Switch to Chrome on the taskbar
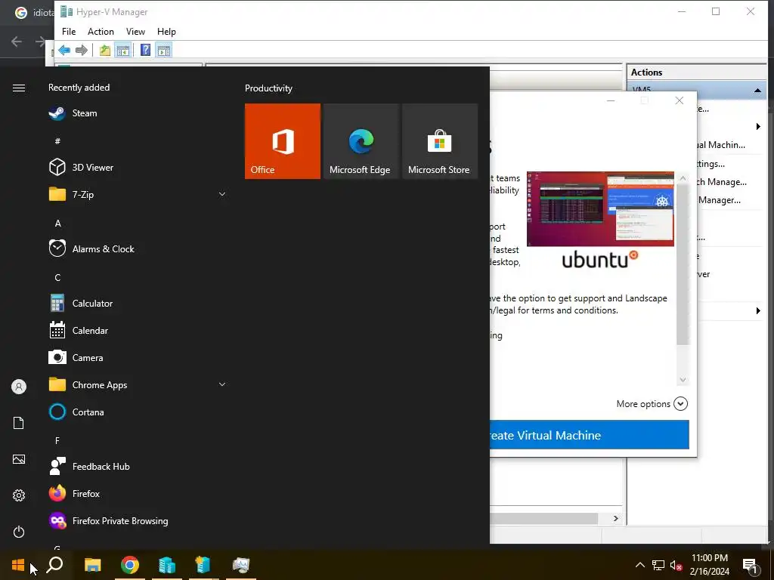Screen dimensions: 774x580 click(130, 565)
